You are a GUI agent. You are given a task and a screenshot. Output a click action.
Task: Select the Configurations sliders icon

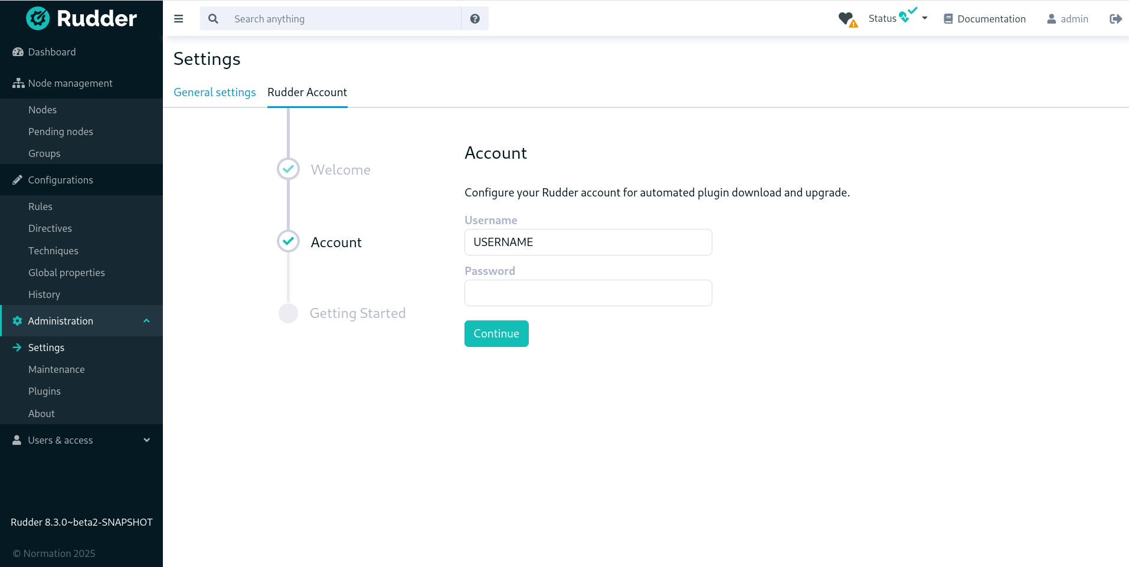17,180
